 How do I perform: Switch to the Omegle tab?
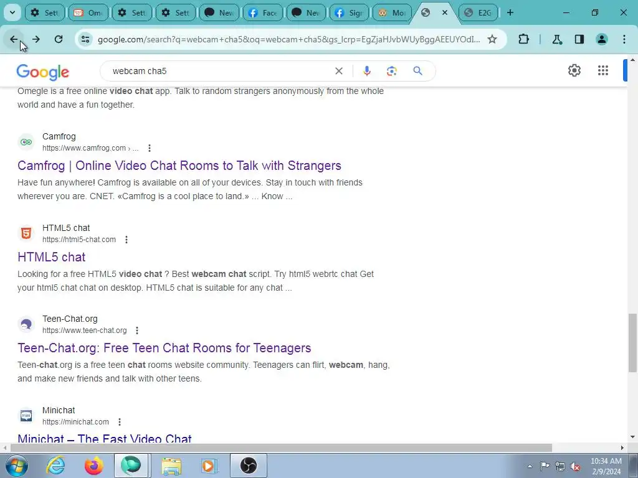click(x=88, y=12)
